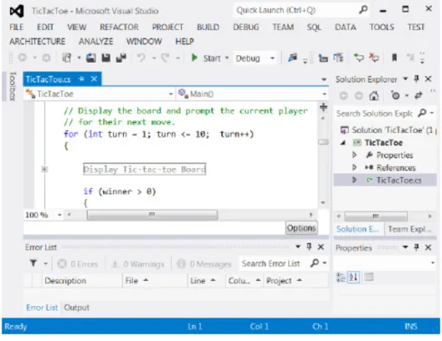Click the Pending Changes Filter icon
This screenshot has width=442, height=341.
tap(395, 96)
